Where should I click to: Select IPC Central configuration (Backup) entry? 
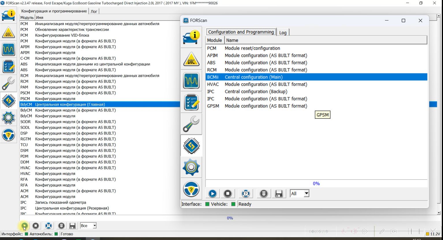[256, 92]
